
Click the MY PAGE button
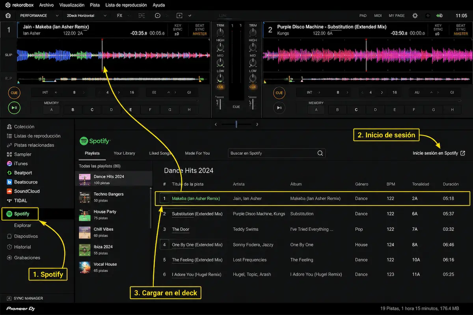(x=397, y=16)
